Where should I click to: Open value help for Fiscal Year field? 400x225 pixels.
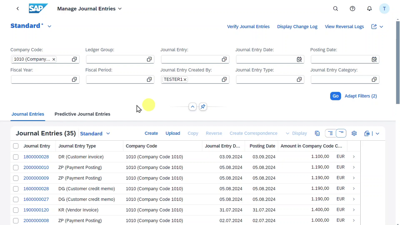(74, 80)
